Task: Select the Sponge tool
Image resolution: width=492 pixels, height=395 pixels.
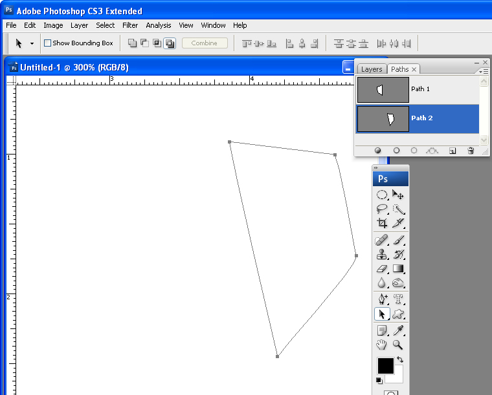Action: [398, 283]
